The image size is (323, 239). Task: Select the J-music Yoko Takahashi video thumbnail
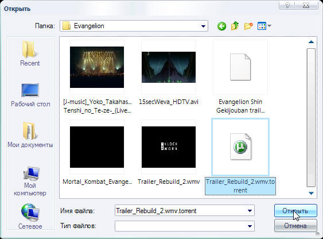pyautogui.click(x=97, y=67)
